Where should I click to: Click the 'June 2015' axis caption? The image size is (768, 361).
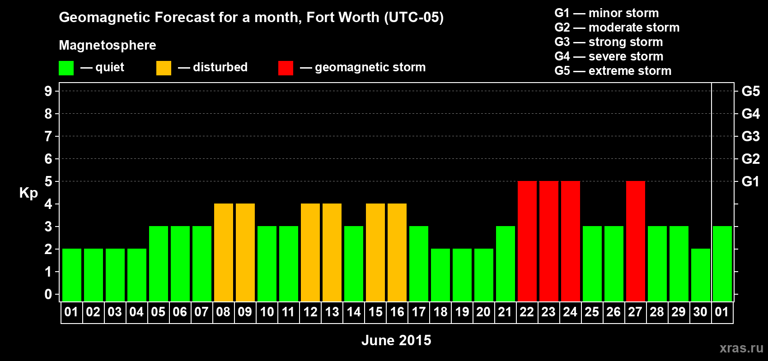(x=396, y=340)
